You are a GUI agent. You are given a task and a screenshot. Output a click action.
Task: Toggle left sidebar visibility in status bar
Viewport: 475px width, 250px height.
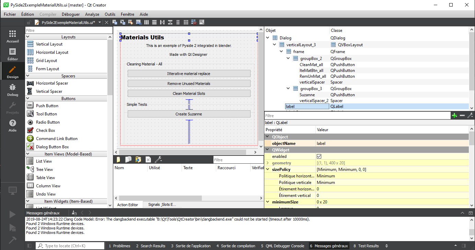point(30,246)
